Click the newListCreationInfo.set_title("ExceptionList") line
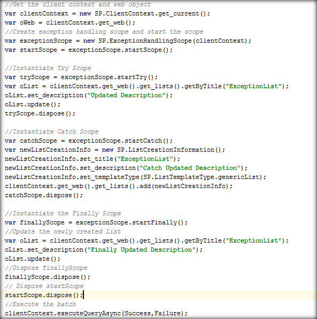The image size is (317, 319). pos(92,159)
